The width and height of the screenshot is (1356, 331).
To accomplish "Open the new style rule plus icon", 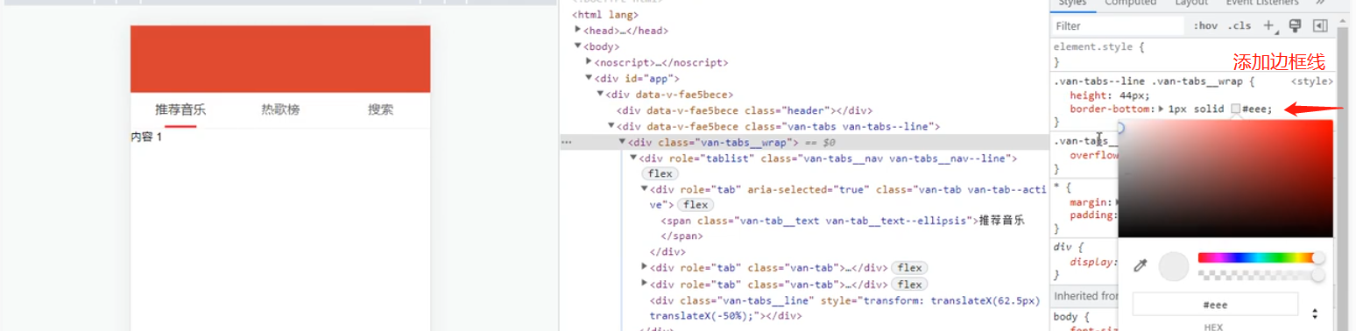I will click(x=1268, y=26).
